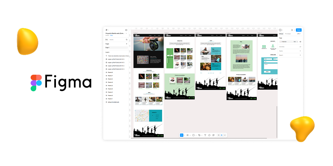Click Frame 3 label on canvas
This screenshot has width=333, height=166.
[x=198, y=33]
